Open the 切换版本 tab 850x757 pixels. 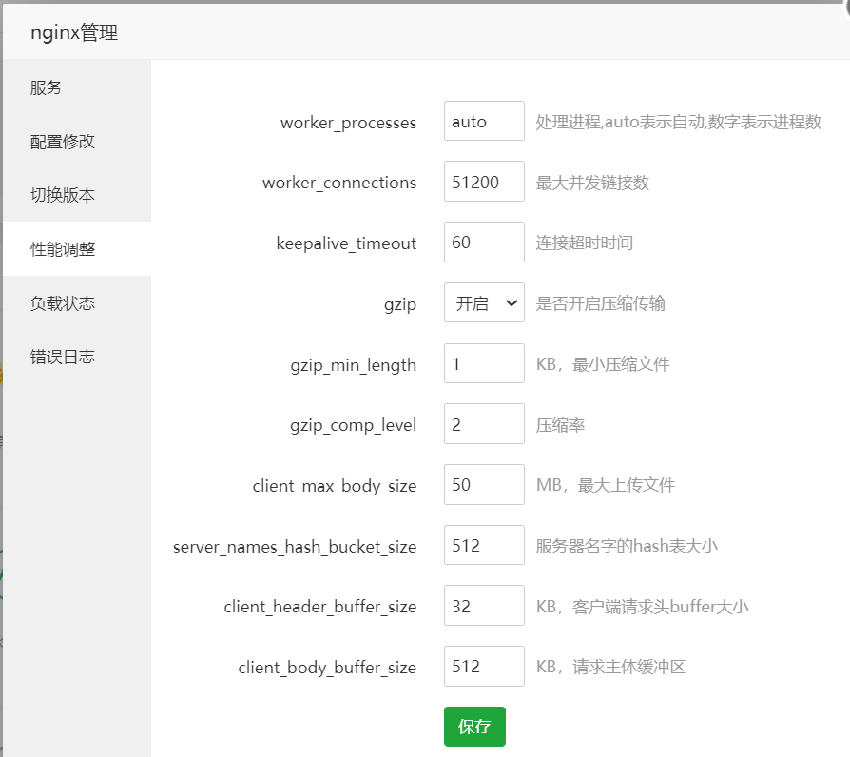(77, 195)
